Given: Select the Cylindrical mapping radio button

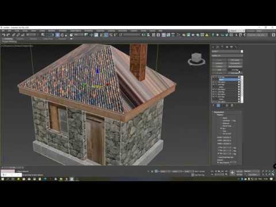Looking at the screenshot, I should (221, 121).
